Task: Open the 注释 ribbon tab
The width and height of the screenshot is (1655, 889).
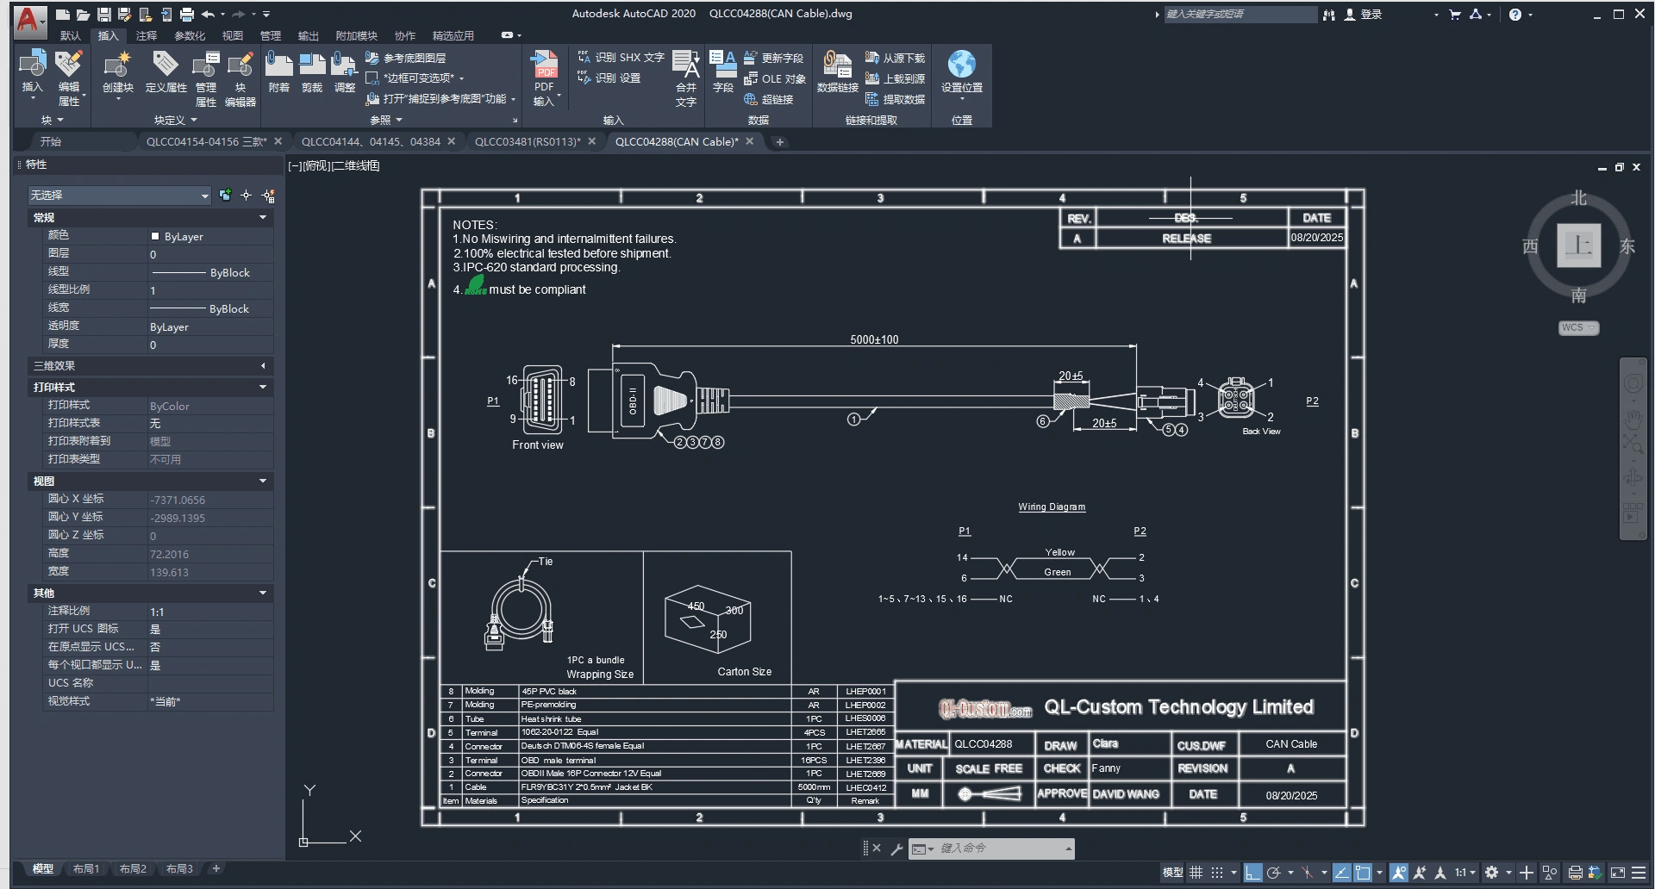Action: 147,35
